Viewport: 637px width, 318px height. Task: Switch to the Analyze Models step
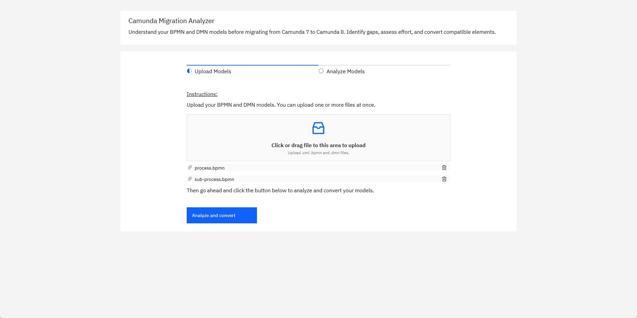[345, 72]
